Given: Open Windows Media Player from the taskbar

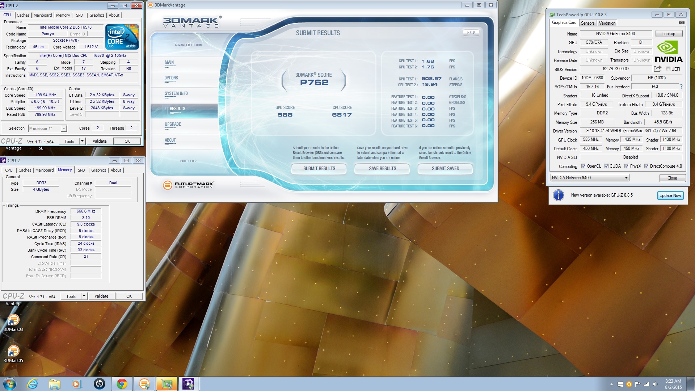Looking at the screenshot, I should pyautogui.click(x=76, y=384).
